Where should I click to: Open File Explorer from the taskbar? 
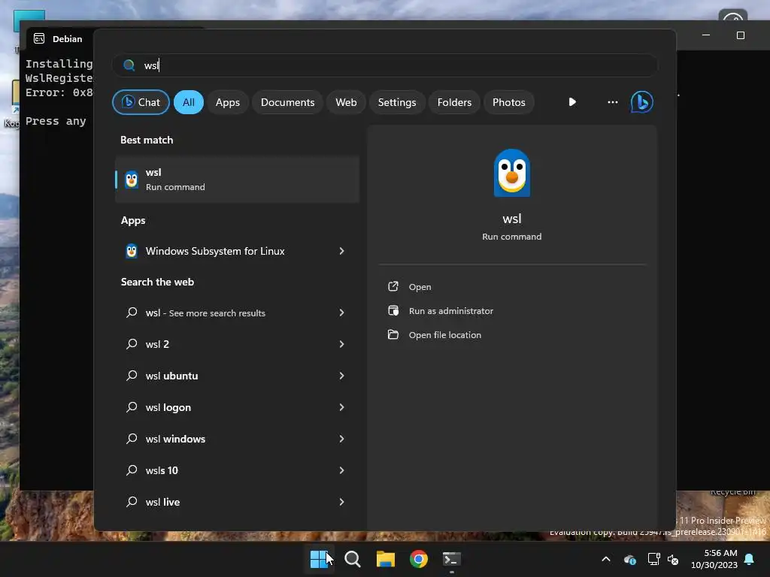coord(386,559)
